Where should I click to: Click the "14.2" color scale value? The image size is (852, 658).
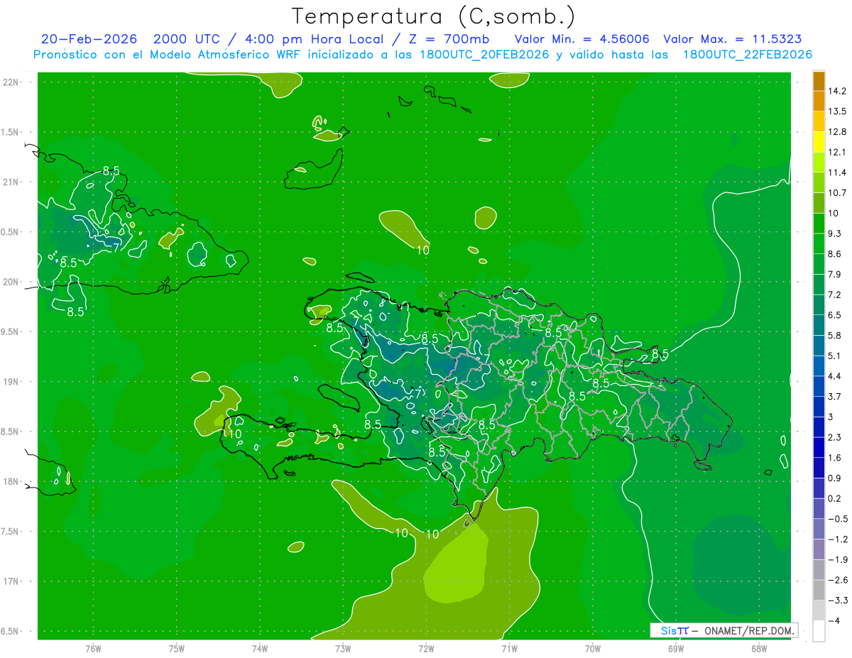click(x=839, y=91)
